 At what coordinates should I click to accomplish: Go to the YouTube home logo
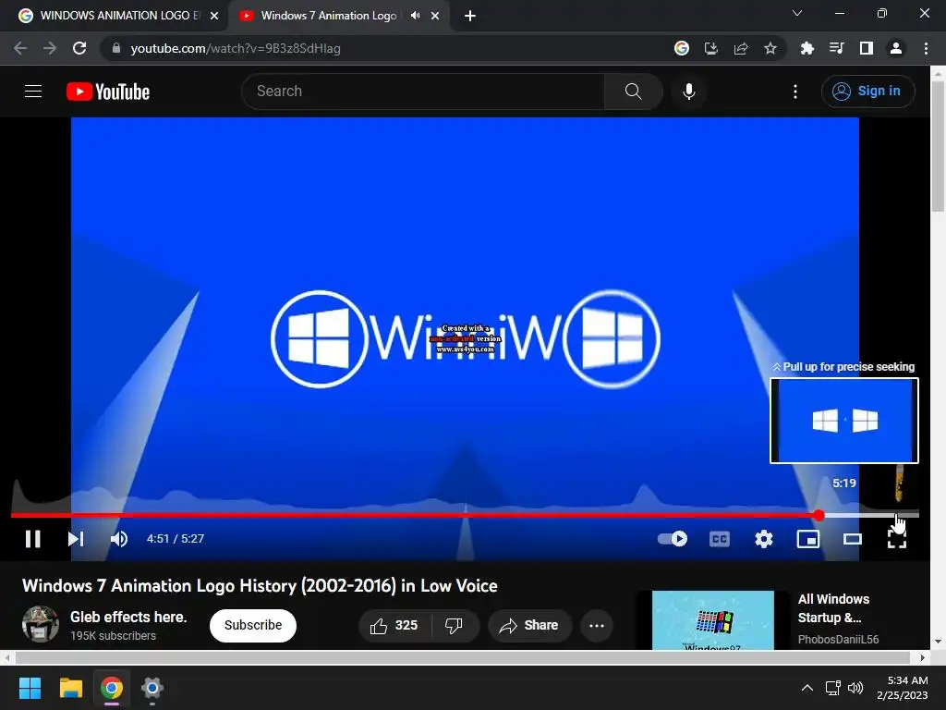tap(108, 92)
